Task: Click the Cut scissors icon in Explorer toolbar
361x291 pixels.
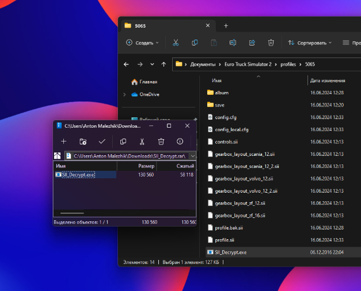Action: [x=176, y=43]
